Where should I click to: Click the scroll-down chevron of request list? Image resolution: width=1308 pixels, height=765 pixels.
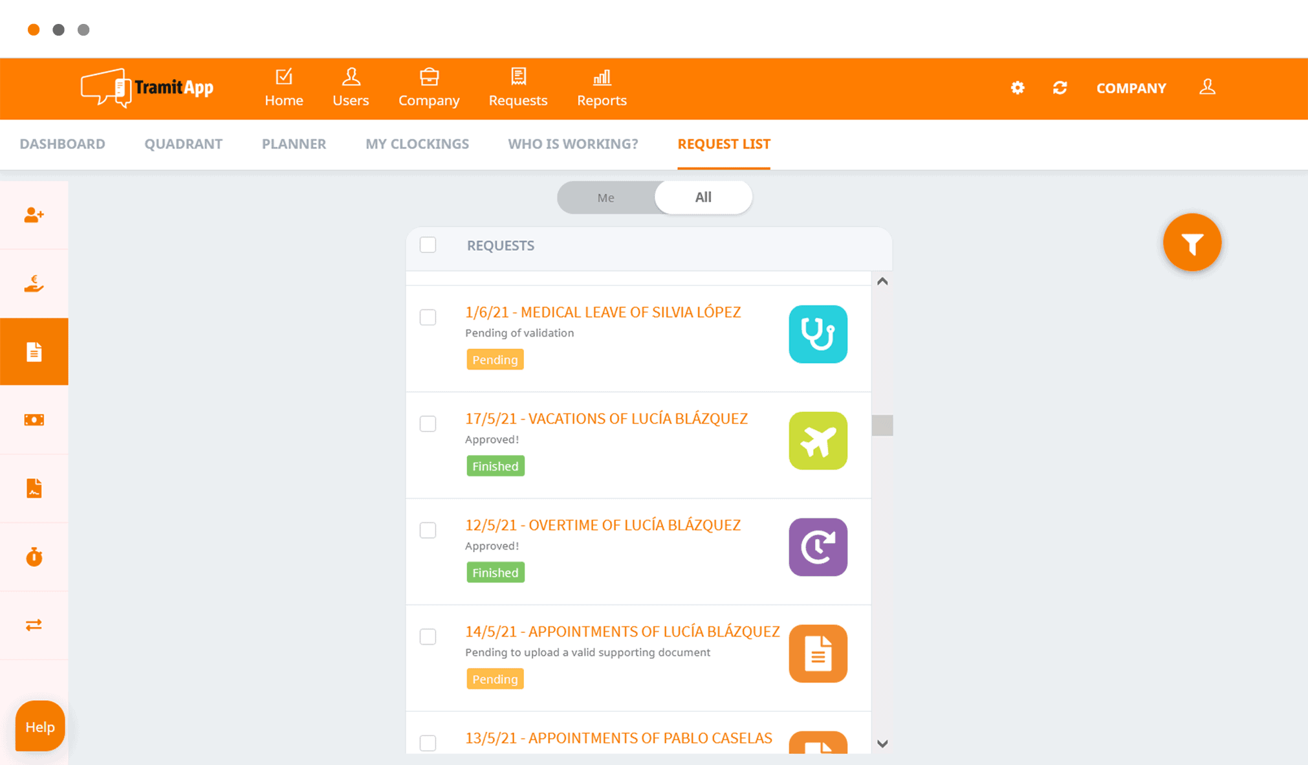[882, 744]
